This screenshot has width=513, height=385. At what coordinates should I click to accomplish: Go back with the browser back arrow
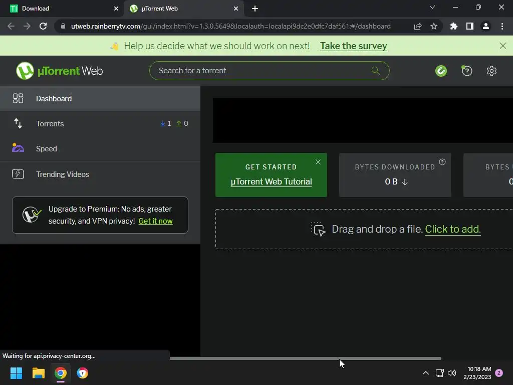(11, 26)
